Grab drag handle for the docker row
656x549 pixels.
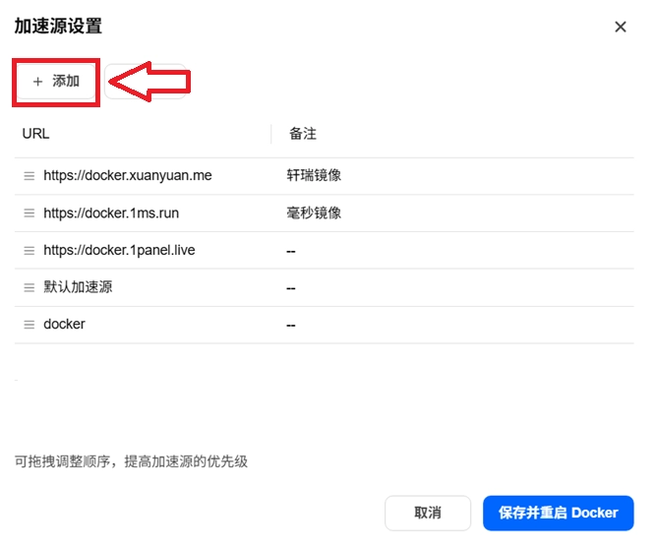[29, 325]
